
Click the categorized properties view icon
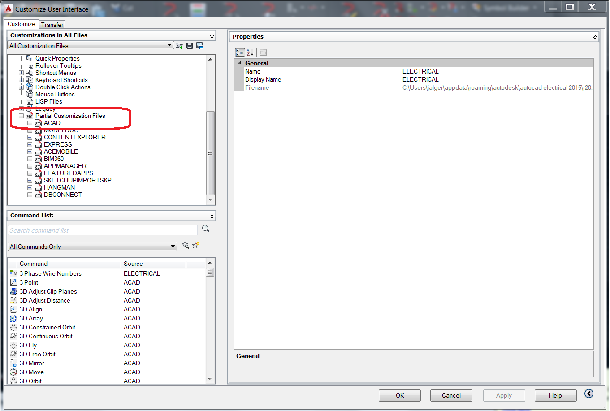tap(240, 52)
